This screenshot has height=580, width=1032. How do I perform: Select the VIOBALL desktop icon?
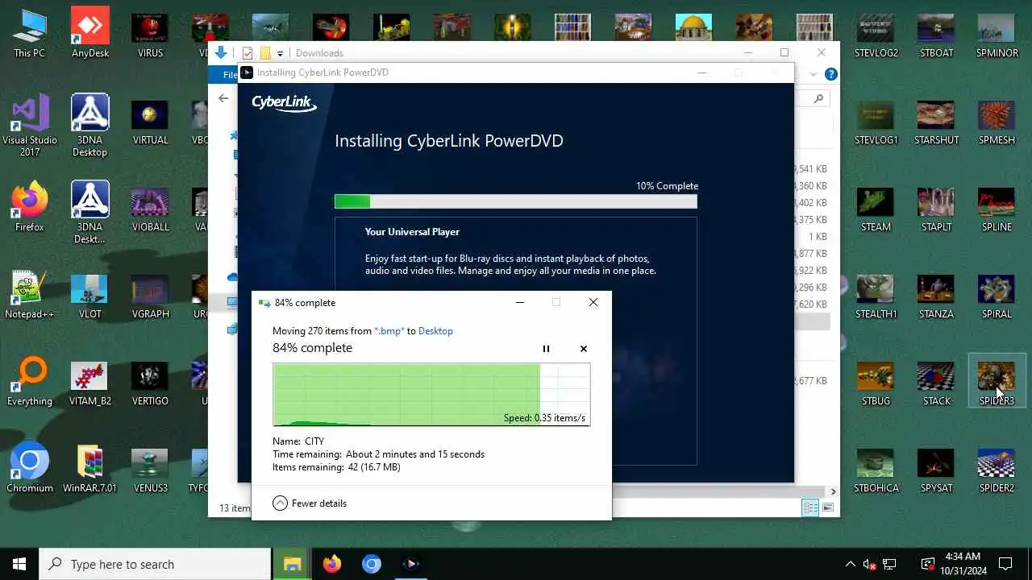point(150,208)
